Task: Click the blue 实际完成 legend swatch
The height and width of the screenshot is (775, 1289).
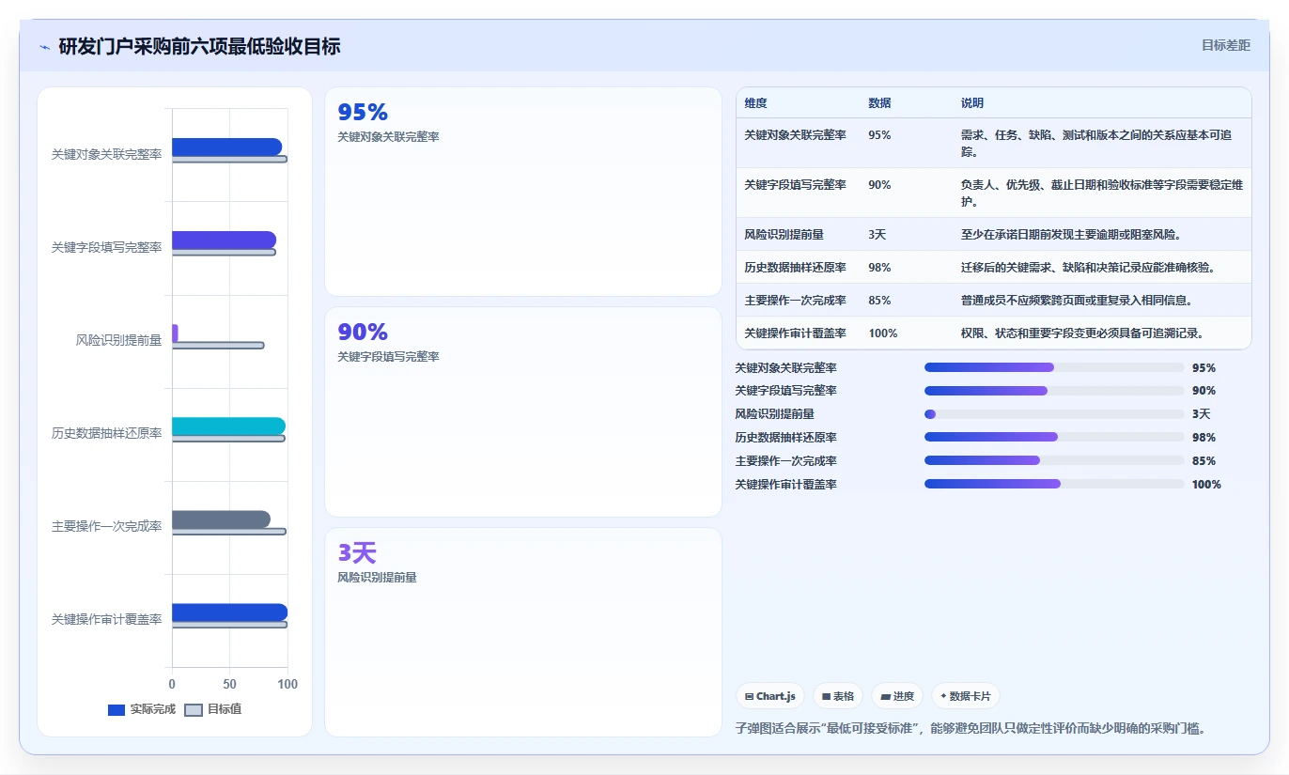Action: (116, 710)
